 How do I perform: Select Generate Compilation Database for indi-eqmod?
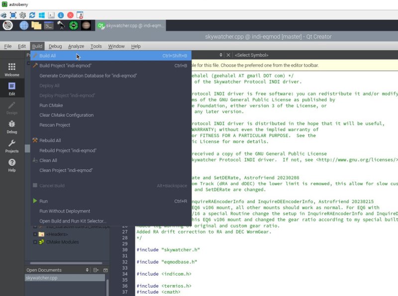coord(111,75)
